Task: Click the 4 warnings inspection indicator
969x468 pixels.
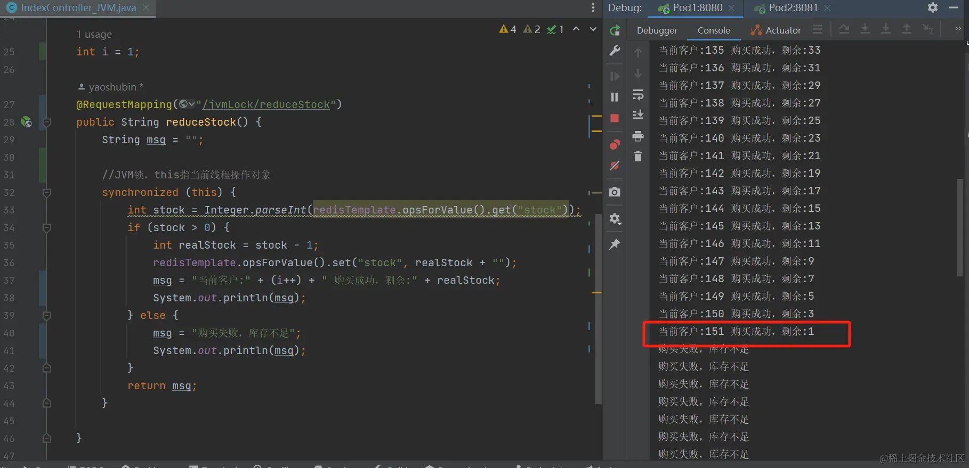Action: pos(507,29)
